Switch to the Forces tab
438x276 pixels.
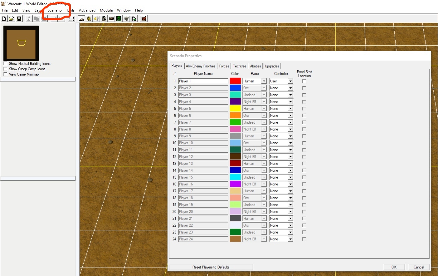point(224,66)
